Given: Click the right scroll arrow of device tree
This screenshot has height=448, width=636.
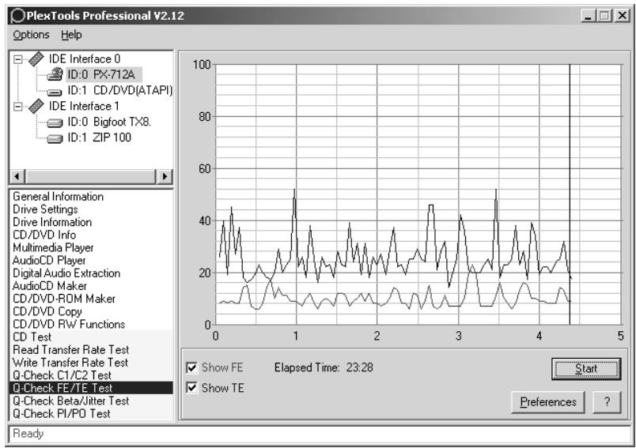Looking at the screenshot, I should point(165,177).
